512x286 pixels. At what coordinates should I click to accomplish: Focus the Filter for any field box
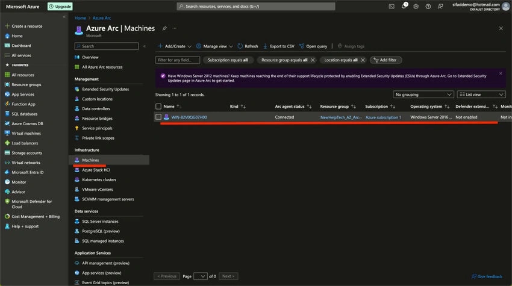point(178,60)
